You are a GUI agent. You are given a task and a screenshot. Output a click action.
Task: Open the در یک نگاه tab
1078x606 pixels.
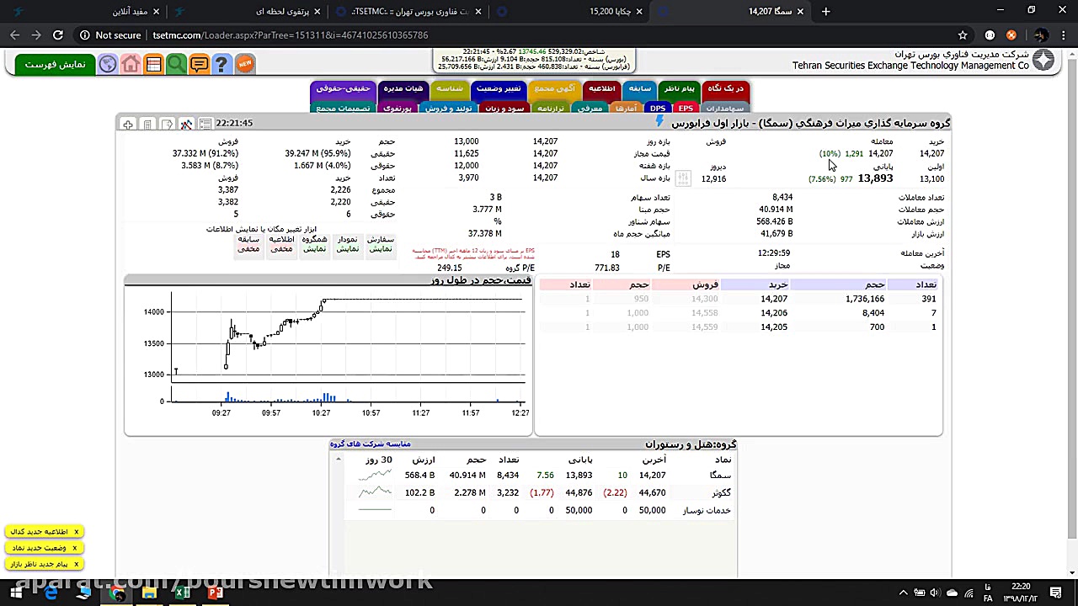click(x=725, y=88)
